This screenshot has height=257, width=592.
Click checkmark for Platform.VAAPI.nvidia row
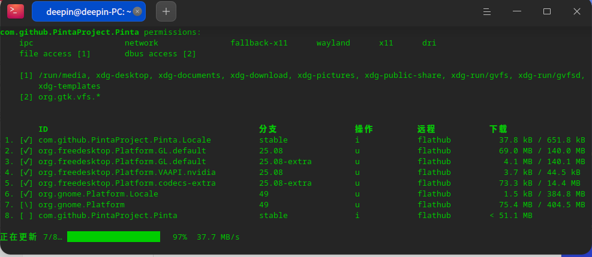(x=26, y=173)
